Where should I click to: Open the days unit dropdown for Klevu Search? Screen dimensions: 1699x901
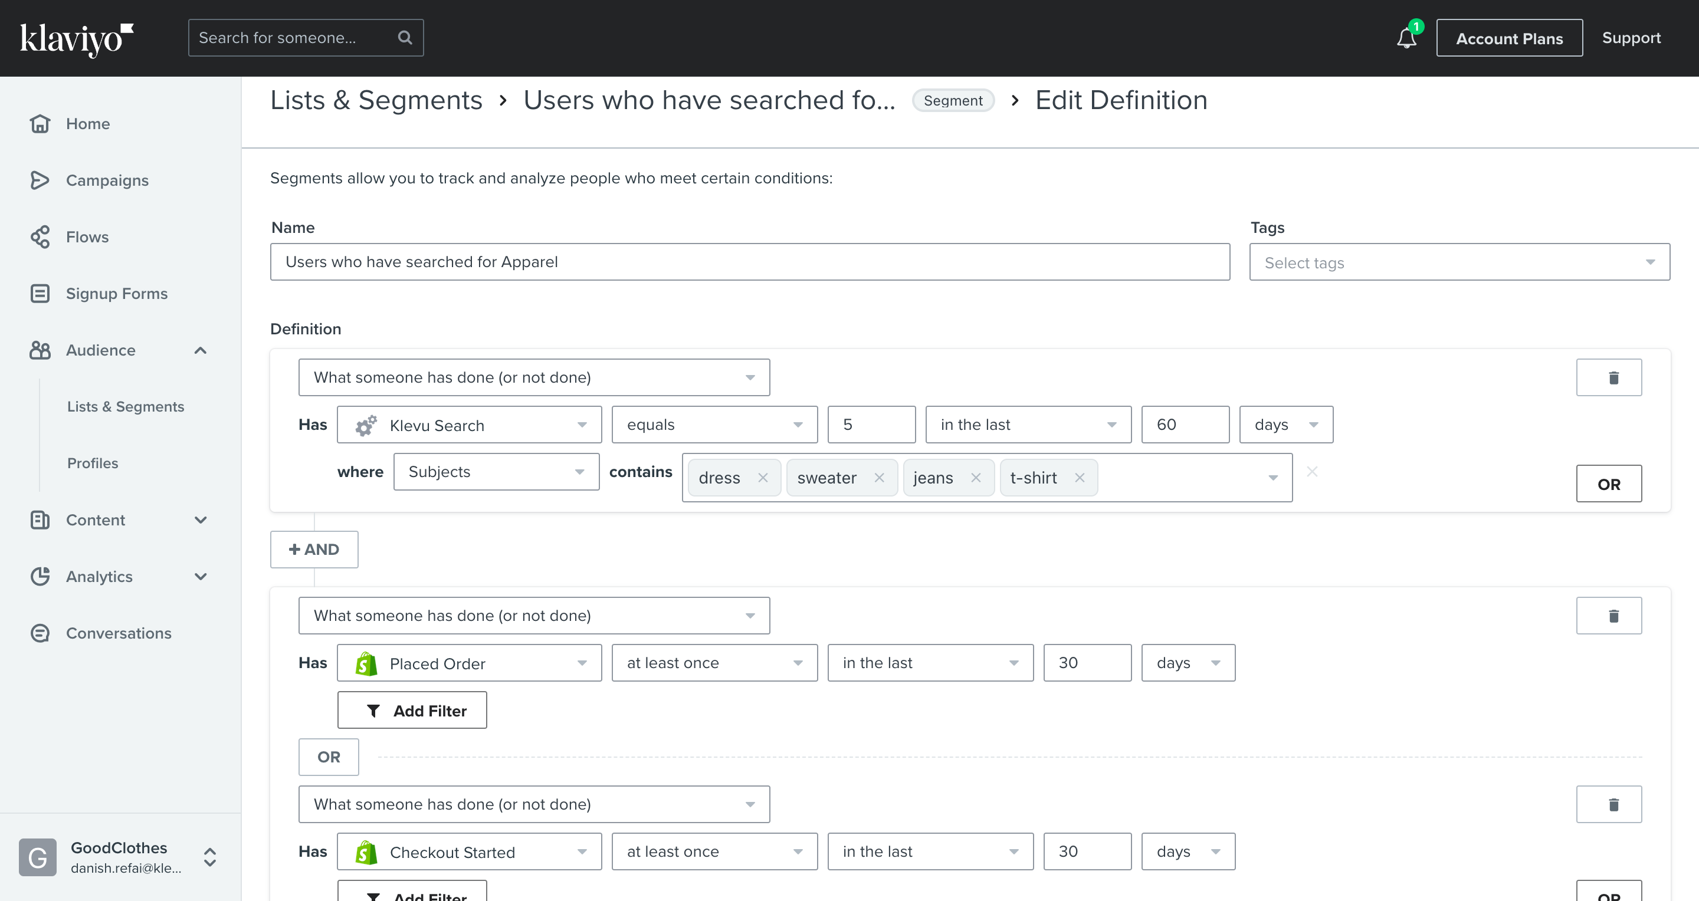1286,425
